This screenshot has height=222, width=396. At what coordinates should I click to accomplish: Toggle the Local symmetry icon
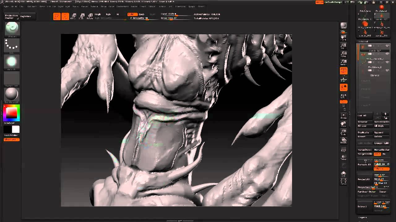(x=343, y=88)
